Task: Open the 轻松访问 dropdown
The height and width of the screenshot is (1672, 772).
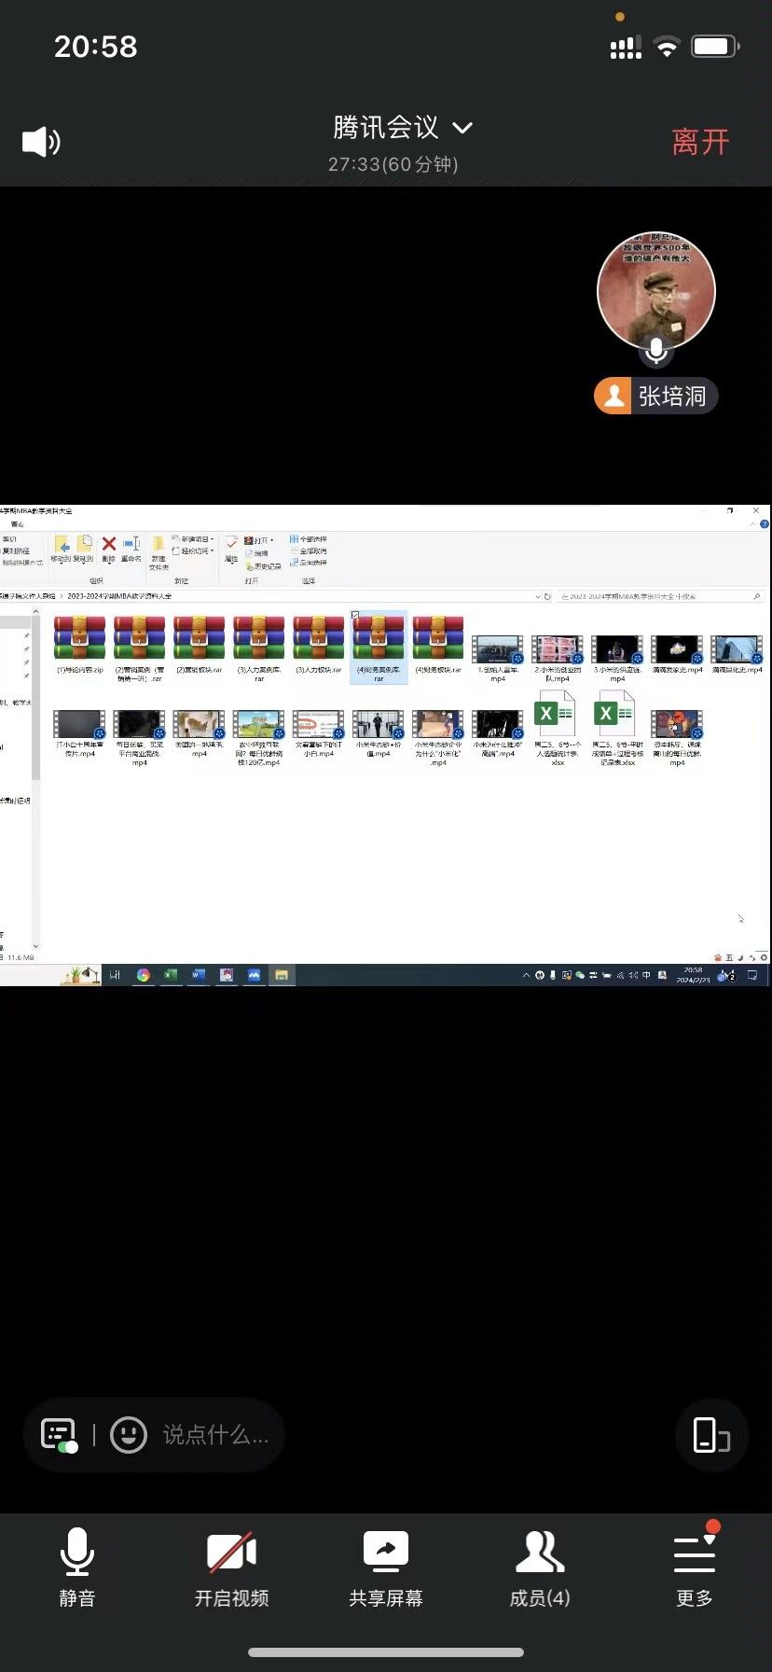Action: click(194, 551)
